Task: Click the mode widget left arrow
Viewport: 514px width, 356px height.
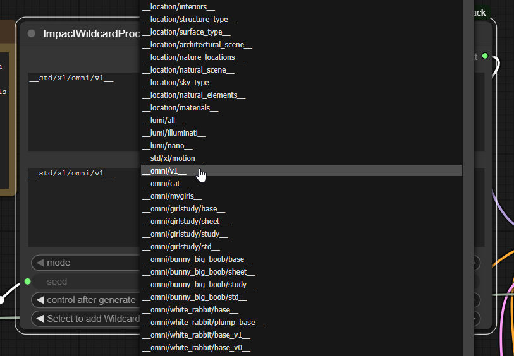Action: tap(40, 263)
